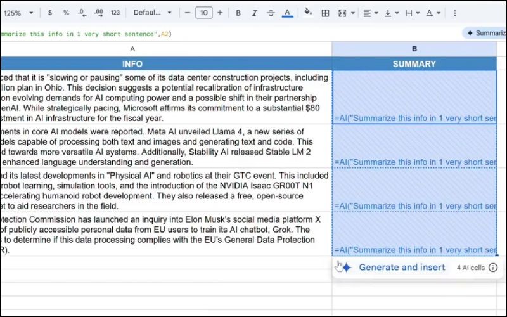Format as currency with dollar icon
This screenshot has width=507, height=317.
tap(50, 13)
